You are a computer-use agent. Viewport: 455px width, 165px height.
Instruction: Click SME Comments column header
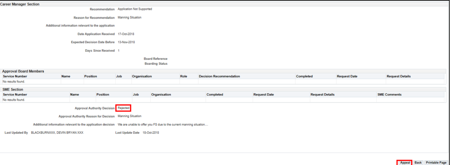(389, 95)
